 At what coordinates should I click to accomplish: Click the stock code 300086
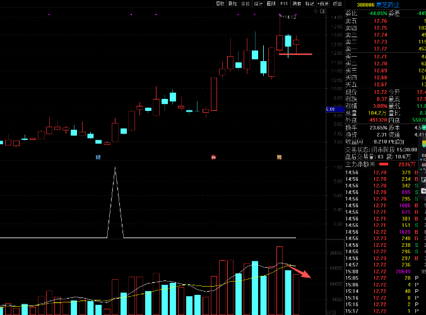365,5
